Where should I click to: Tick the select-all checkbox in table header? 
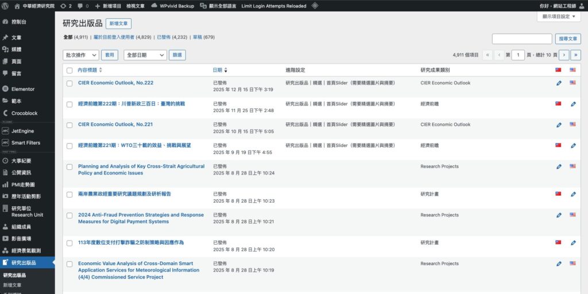pyautogui.click(x=69, y=70)
